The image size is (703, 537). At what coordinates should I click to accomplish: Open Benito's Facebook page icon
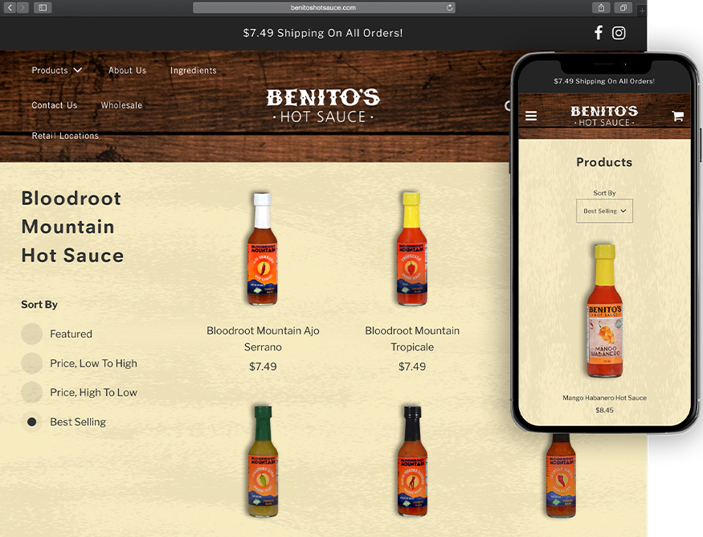tap(598, 33)
